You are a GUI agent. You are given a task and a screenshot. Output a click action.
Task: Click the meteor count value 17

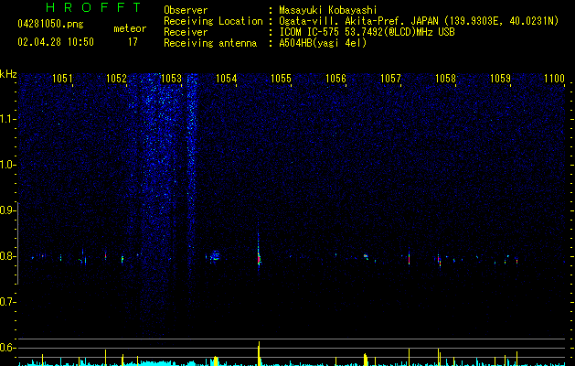coord(133,42)
